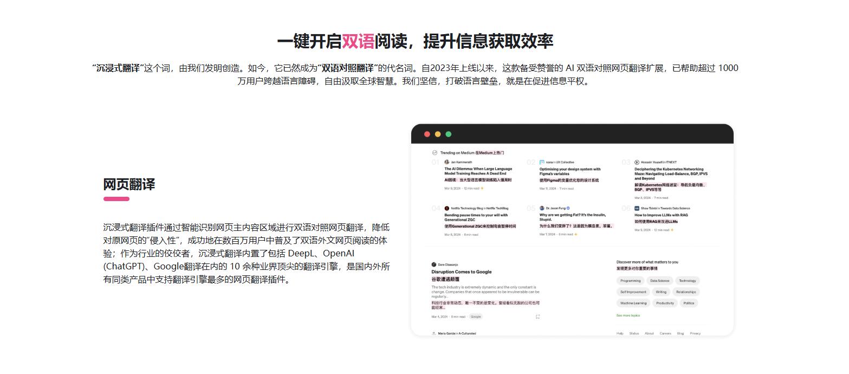Open Bending pause times to your will article
This screenshot has width=849, height=374.
pos(476,217)
